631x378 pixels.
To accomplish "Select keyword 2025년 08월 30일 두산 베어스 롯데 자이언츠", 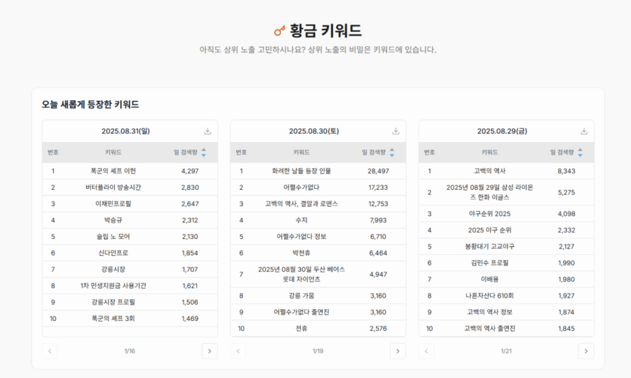I will pos(301,274).
